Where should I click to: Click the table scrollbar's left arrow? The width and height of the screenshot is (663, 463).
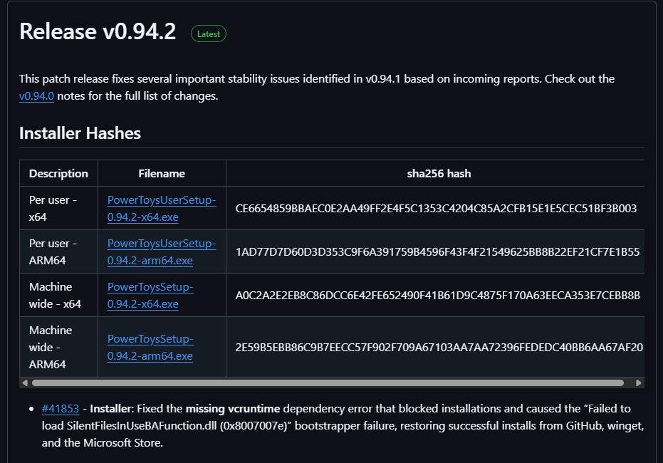pos(26,383)
